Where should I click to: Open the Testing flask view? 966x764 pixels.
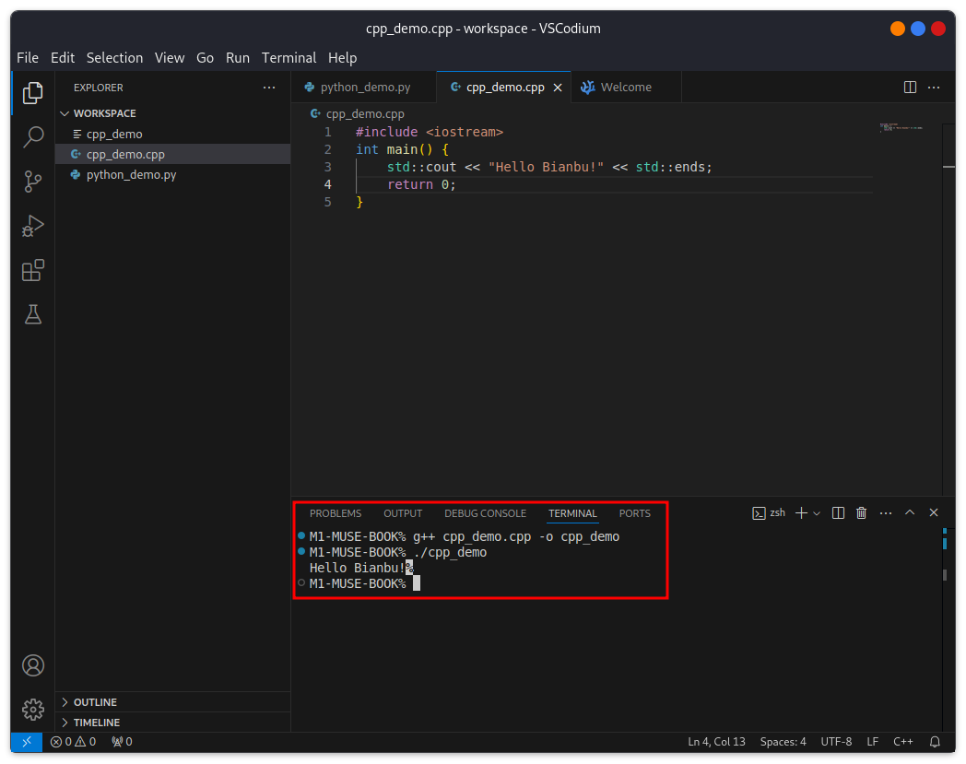tap(33, 315)
